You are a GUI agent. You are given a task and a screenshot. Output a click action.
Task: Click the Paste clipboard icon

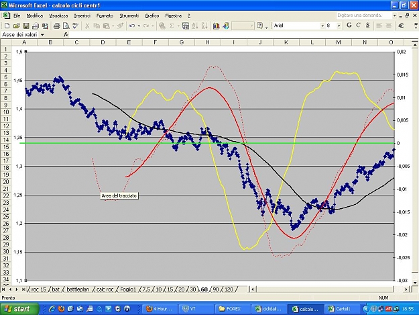(106, 26)
